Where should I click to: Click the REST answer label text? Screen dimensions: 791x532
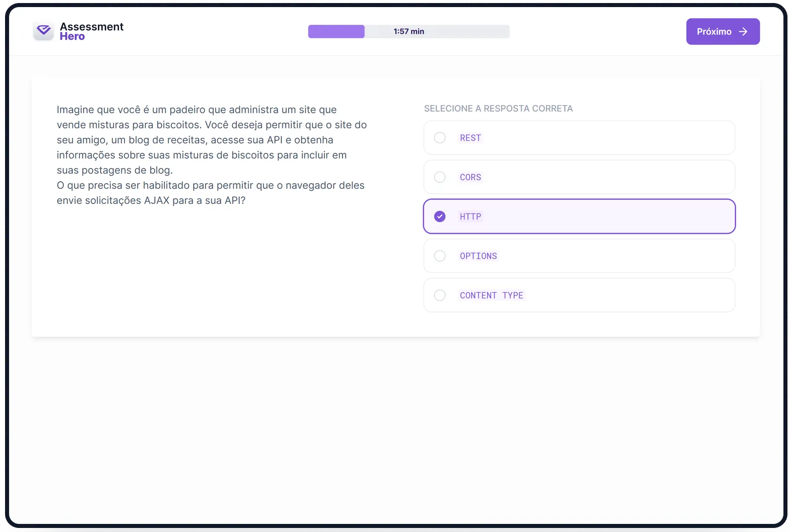(x=470, y=138)
